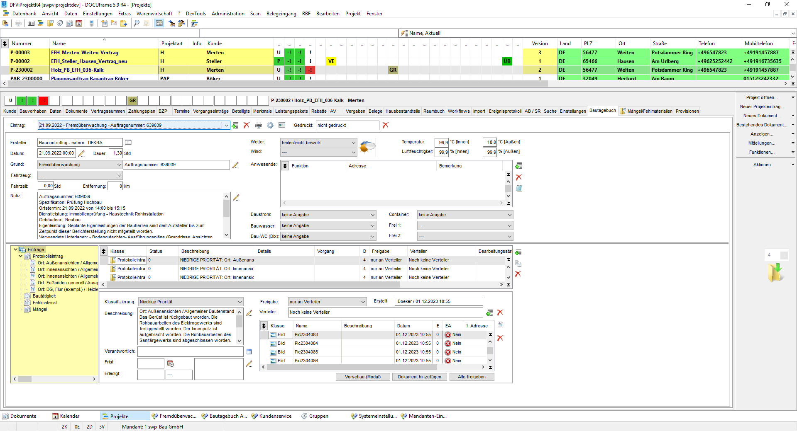
Task: Delete selected protocol entry with red X
Action: pos(518,274)
